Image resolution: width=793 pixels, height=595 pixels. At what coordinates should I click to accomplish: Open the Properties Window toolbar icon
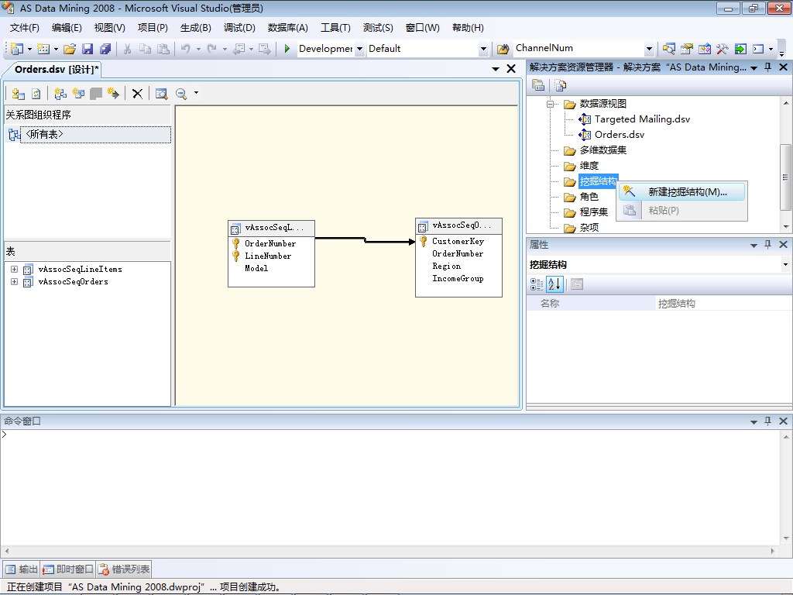[x=686, y=49]
